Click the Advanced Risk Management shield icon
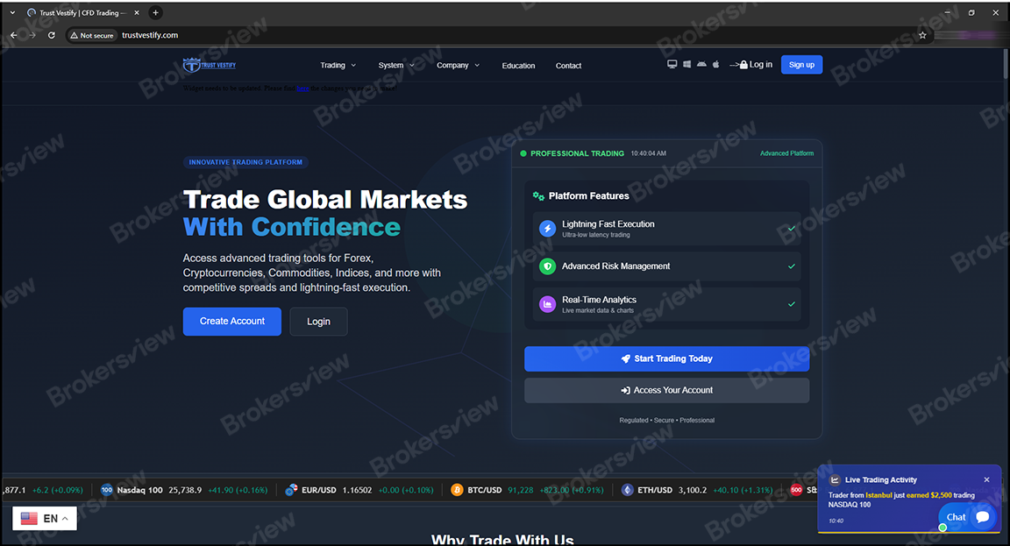Image resolution: width=1010 pixels, height=546 pixels. (x=547, y=266)
